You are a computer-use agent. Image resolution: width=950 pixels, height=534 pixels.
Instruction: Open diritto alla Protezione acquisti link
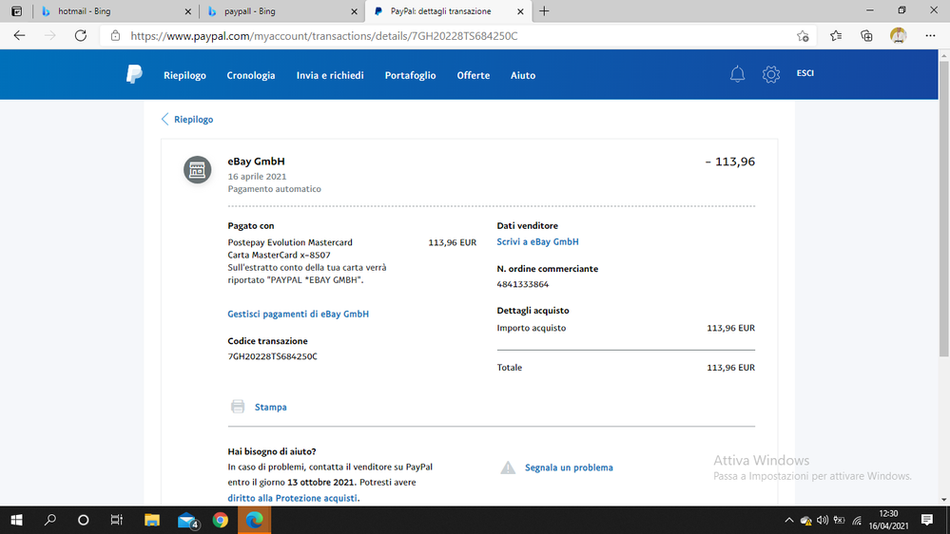tap(292, 498)
